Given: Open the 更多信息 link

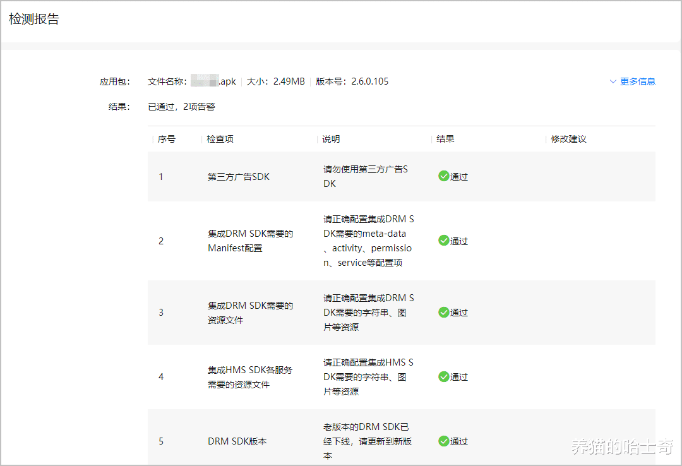Looking at the screenshot, I should [x=637, y=81].
